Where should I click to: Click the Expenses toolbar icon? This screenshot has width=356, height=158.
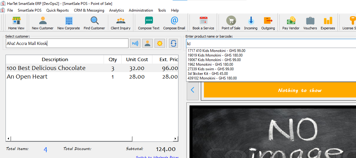pyautogui.click(x=328, y=23)
